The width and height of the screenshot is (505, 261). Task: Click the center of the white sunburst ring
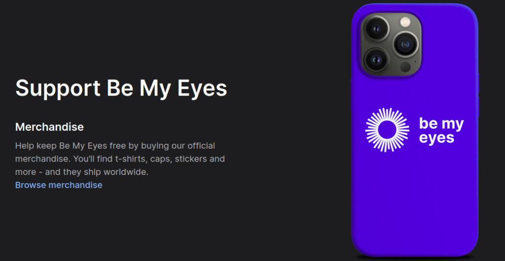[x=387, y=130]
